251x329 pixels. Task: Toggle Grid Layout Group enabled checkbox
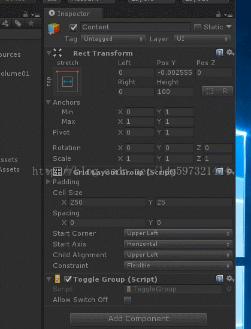point(68,172)
